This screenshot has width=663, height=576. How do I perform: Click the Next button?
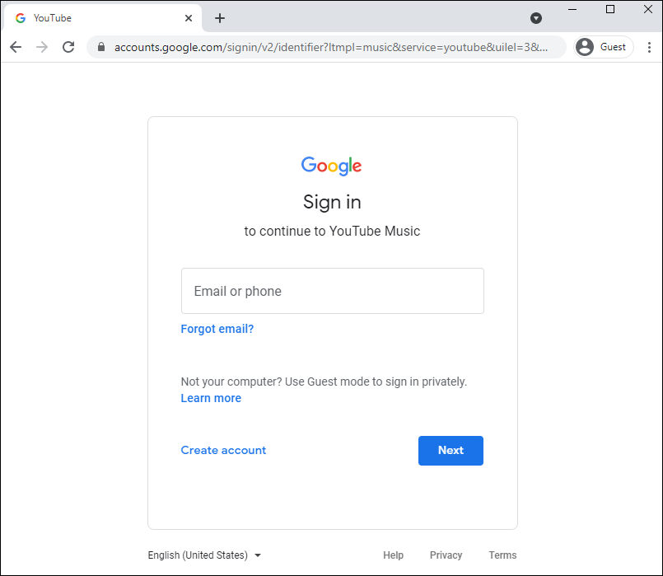451,451
